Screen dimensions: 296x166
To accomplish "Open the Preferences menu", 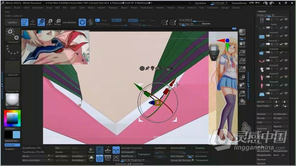I will click(x=147, y=8).
